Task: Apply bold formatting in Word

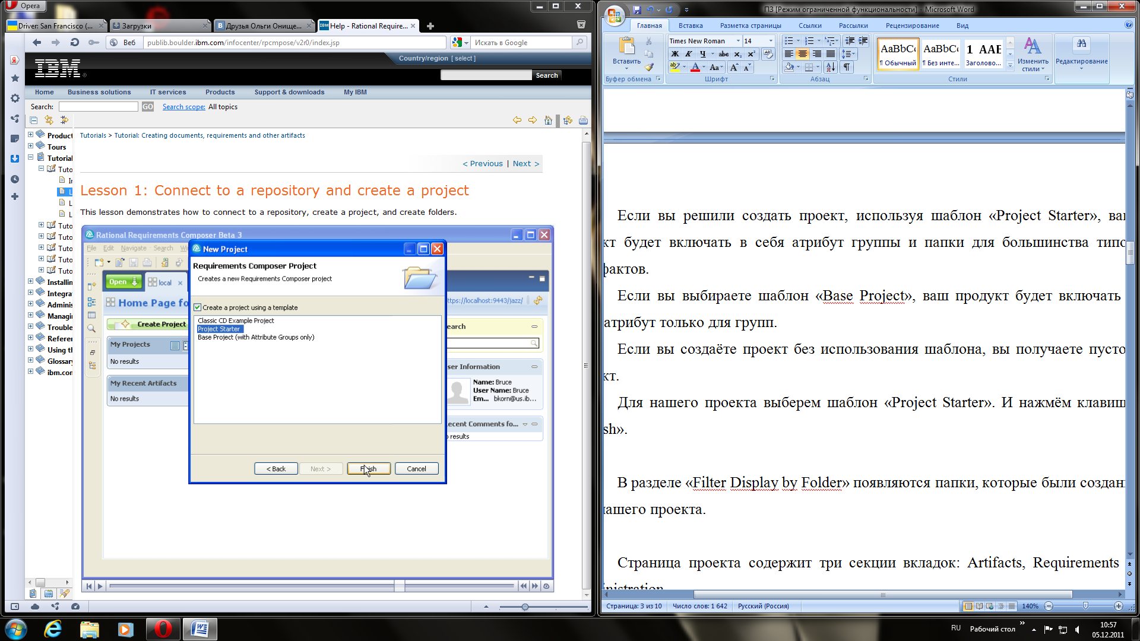Action: (675, 54)
